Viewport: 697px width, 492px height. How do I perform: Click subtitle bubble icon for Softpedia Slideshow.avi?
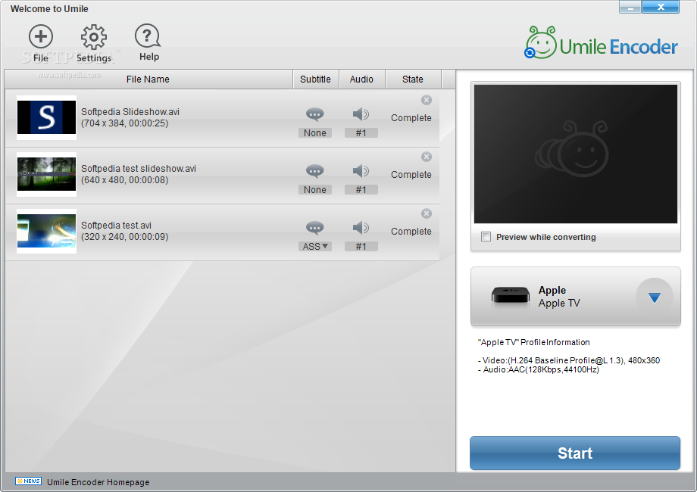pos(314,114)
